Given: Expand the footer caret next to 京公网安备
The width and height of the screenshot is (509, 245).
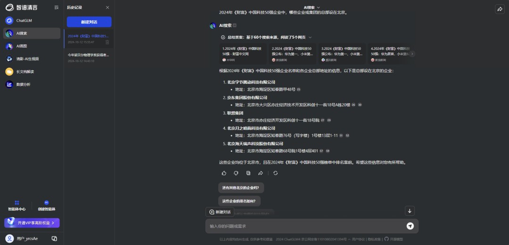Looking at the screenshot, I should [349, 239].
